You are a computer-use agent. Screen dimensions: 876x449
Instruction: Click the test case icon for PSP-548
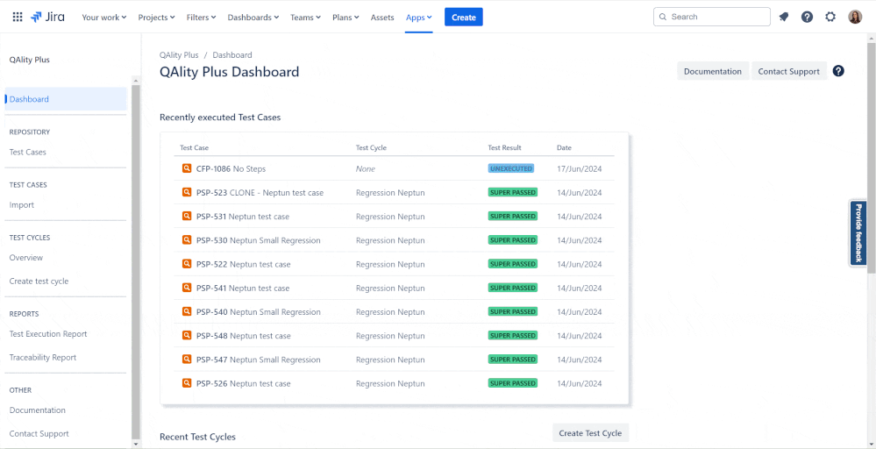click(x=187, y=336)
